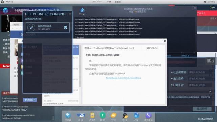Screen dimensions: 217x122
Task: Click the terminal line ending in idnumber
Action: [109, 28]
